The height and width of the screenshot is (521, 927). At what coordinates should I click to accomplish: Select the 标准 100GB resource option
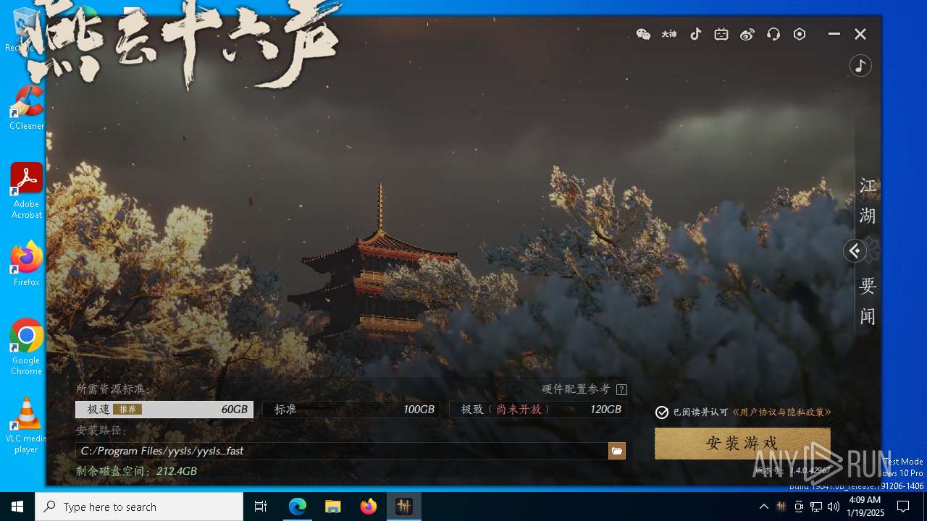(351, 410)
